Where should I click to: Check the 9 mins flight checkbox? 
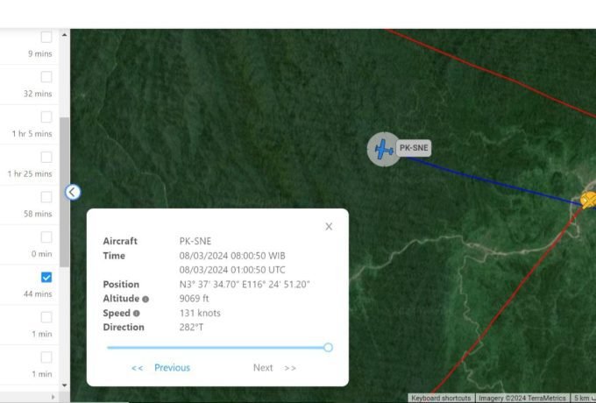[x=46, y=37]
